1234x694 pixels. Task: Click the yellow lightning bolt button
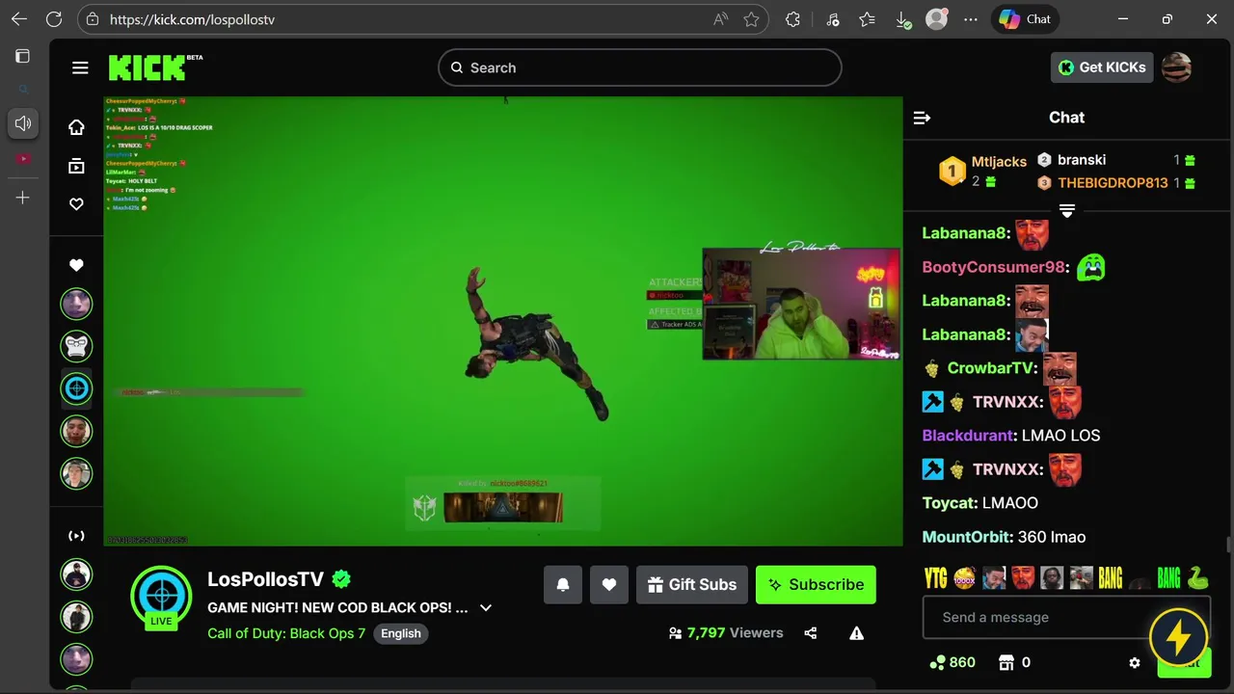pyautogui.click(x=1179, y=638)
